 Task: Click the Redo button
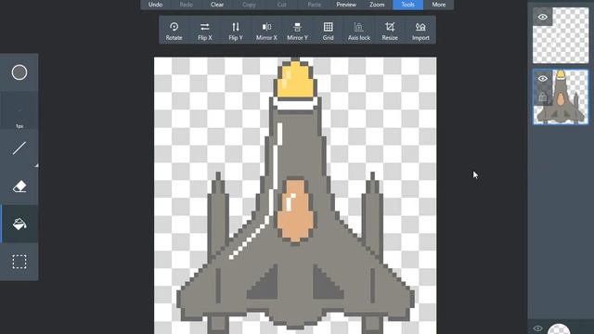(x=186, y=5)
